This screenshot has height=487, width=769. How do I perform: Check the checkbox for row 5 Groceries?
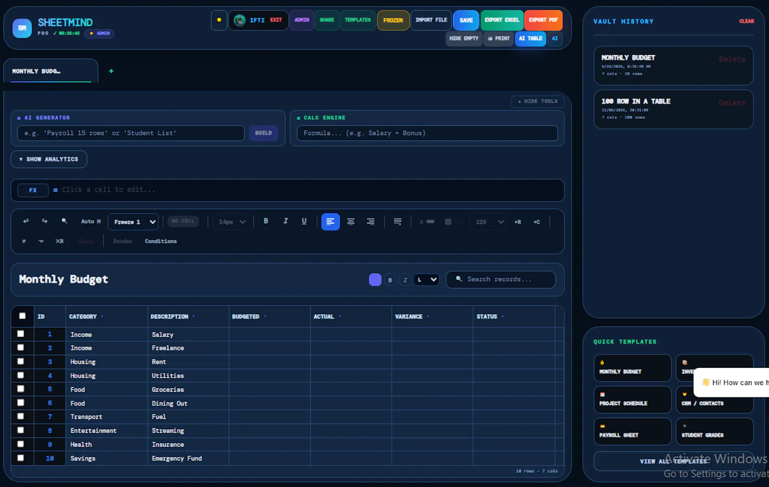click(21, 388)
